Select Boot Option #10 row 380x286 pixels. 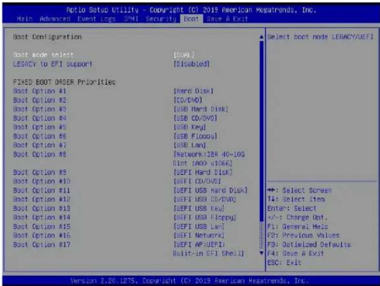point(42,181)
